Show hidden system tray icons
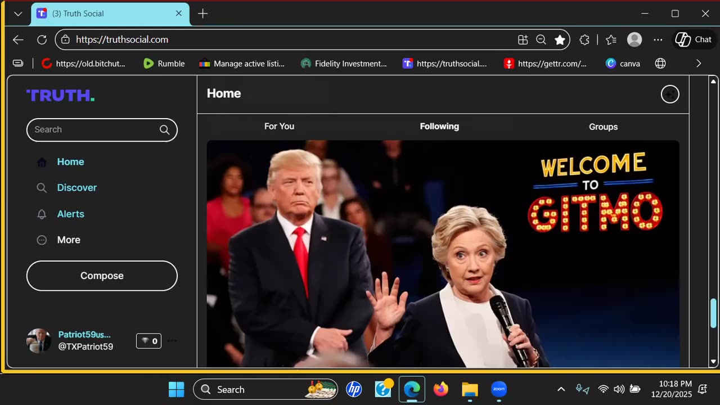The image size is (720, 405). [x=561, y=389]
